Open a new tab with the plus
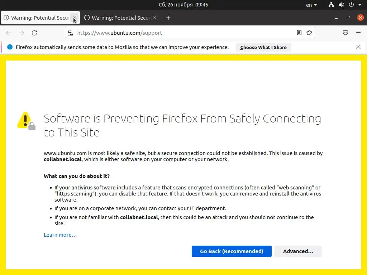Screen dimensions: 367x275 pyautogui.click(x=168, y=18)
